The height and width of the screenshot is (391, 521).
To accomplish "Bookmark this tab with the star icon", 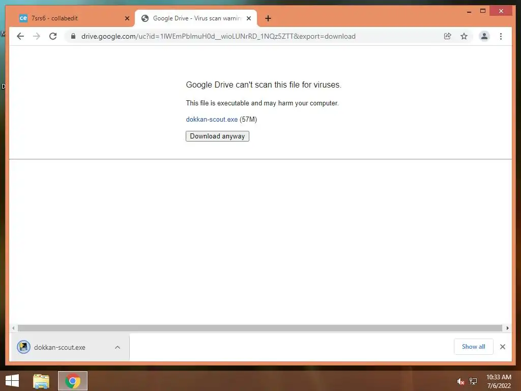I will coord(464,36).
